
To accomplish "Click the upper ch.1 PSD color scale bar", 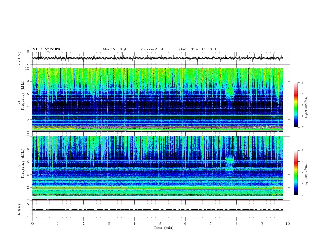I will [x=296, y=105].
